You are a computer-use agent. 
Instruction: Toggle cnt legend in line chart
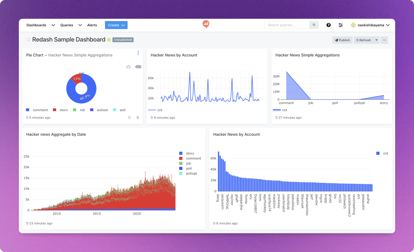pyautogui.click(x=155, y=110)
